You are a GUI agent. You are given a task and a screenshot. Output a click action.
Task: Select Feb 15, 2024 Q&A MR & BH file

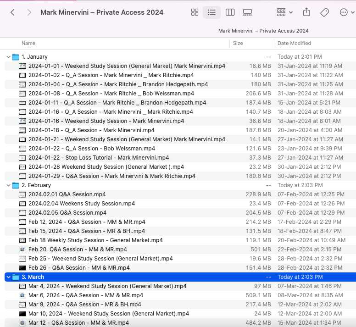pyautogui.click(x=87, y=231)
